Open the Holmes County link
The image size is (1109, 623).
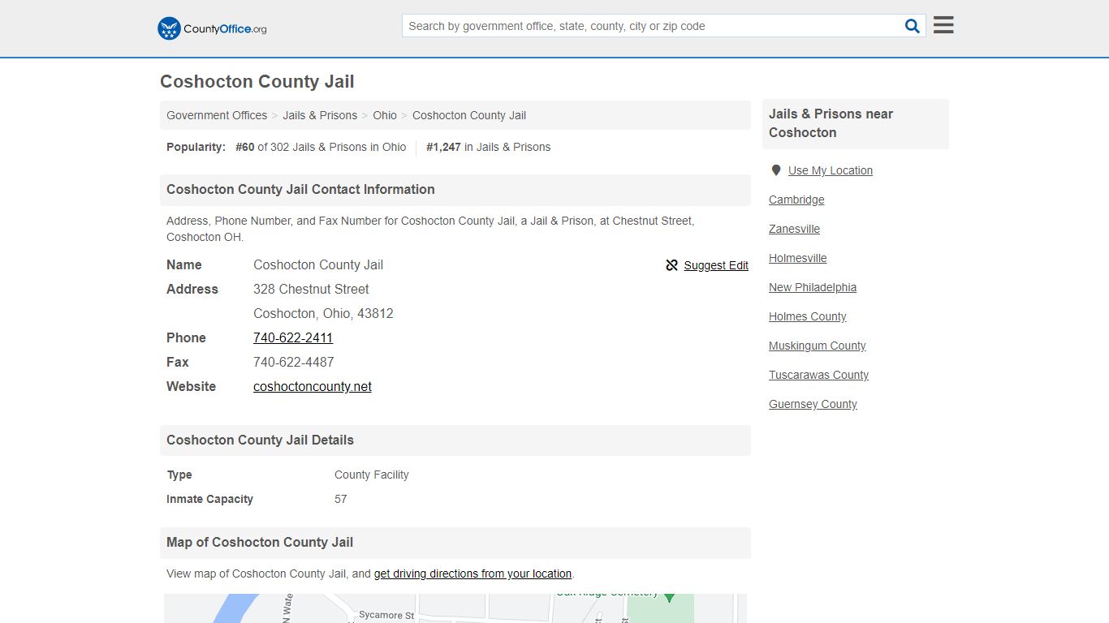(x=808, y=316)
